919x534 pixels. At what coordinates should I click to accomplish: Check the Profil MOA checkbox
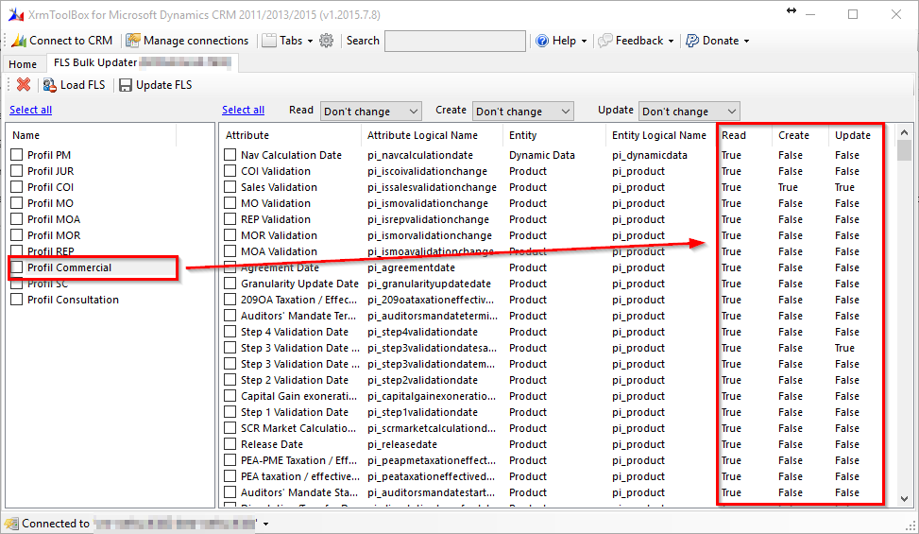pyautogui.click(x=16, y=218)
